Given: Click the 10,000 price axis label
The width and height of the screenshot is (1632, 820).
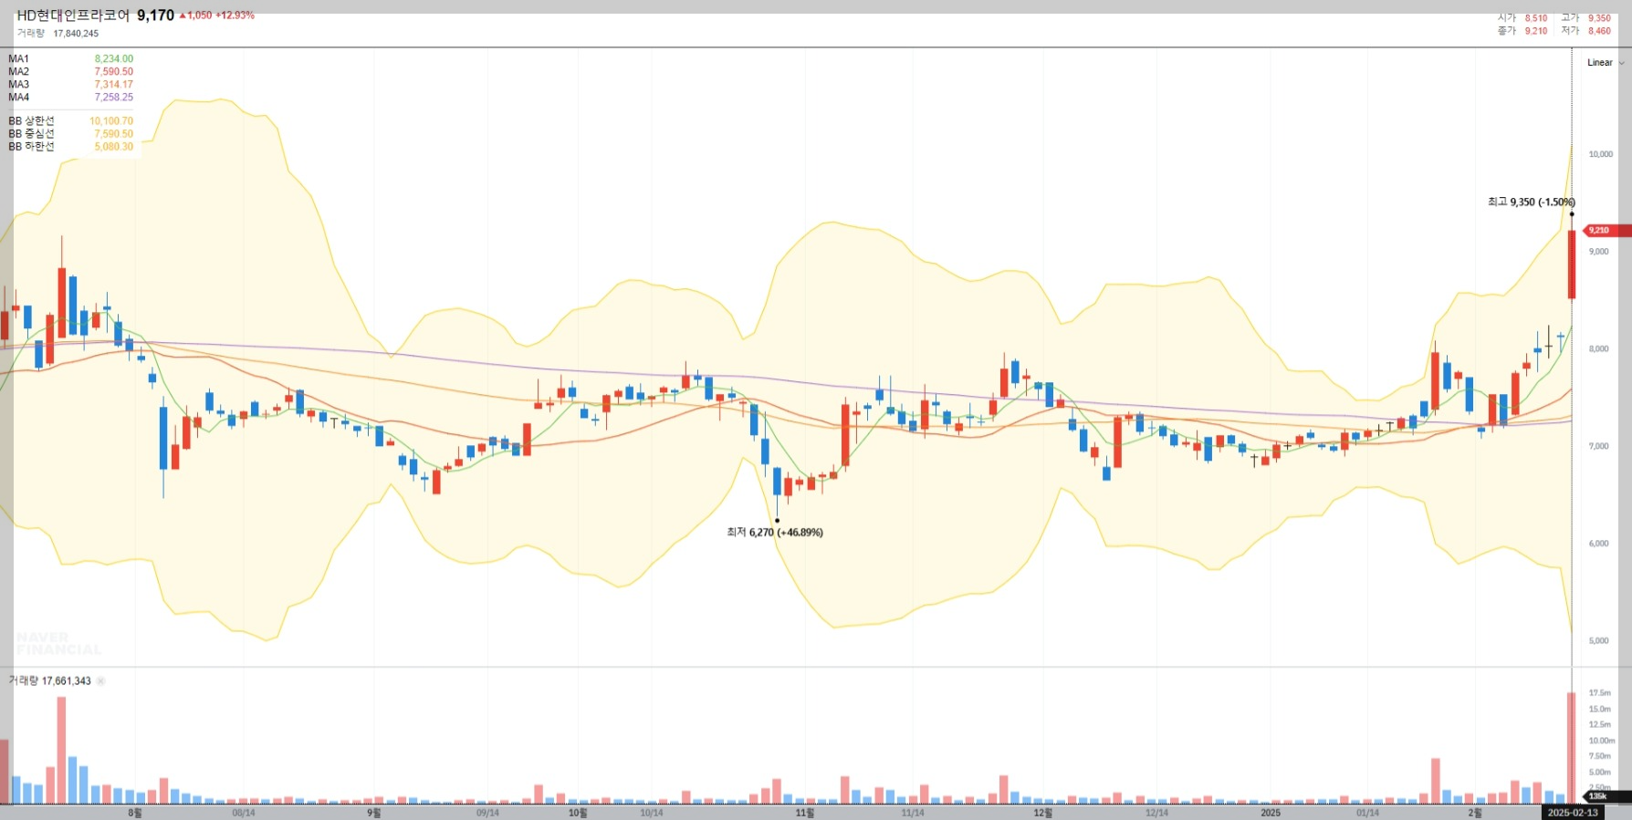Looking at the screenshot, I should pyautogui.click(x=1601, y=154).
